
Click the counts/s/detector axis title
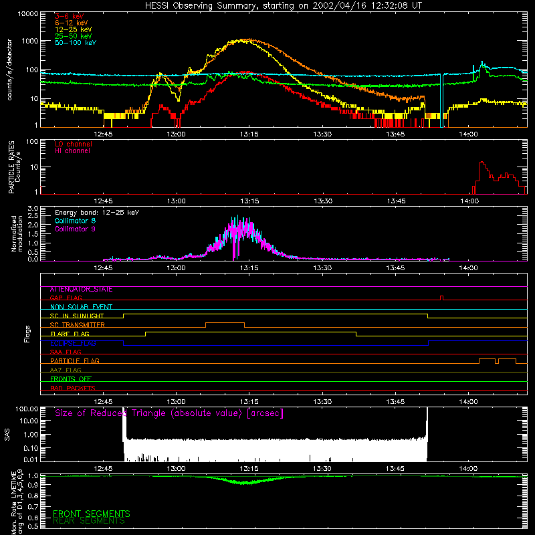click(9, 70)
